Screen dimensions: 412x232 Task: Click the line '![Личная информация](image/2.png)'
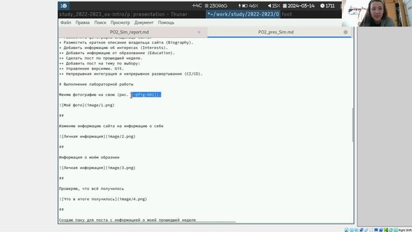pyautogui.click(x=97, y=137)
